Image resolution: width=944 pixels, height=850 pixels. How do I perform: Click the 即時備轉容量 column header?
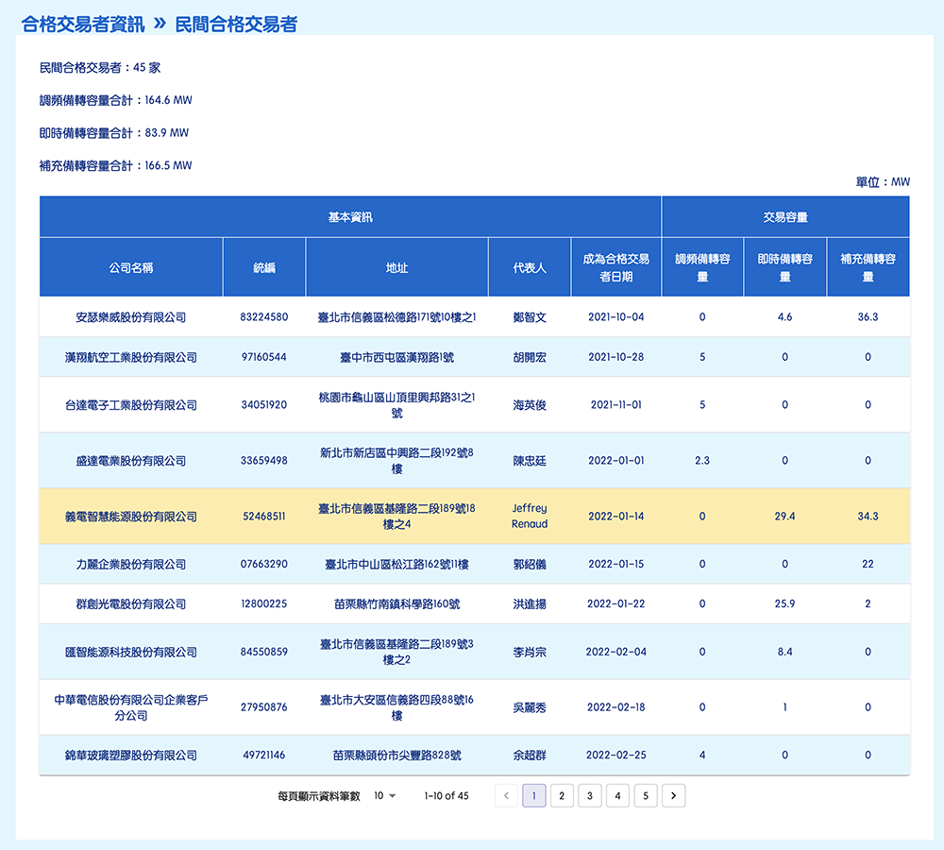pyautogui.click(x=784, y=268)
